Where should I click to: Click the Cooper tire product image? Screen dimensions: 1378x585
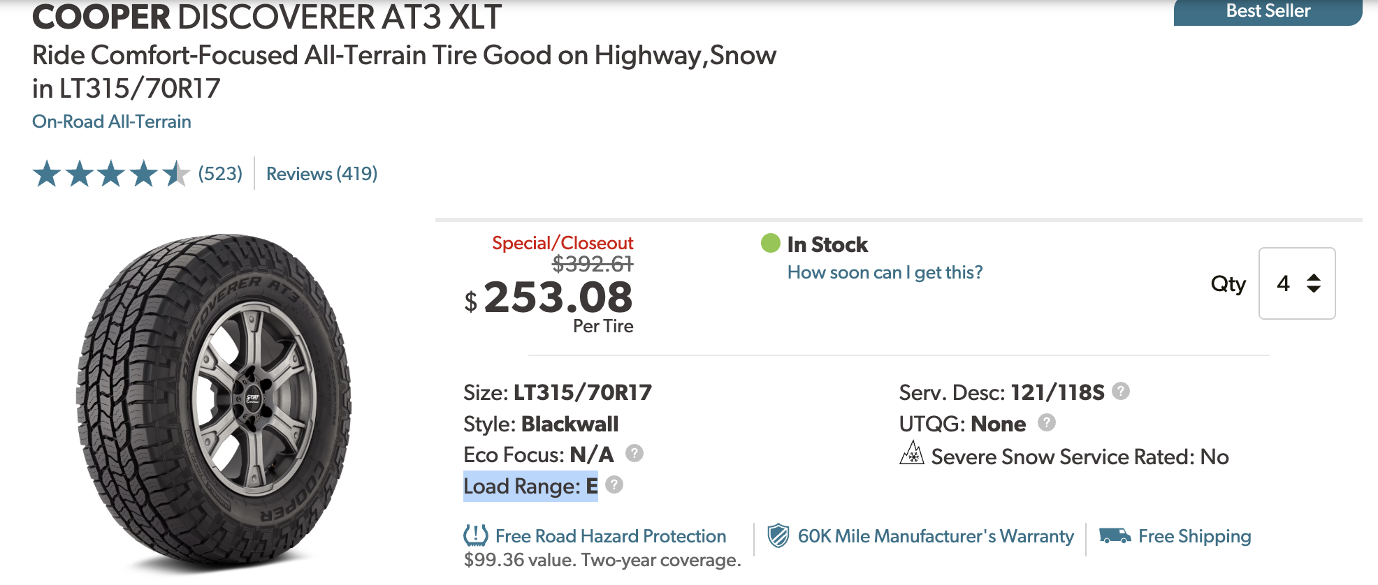click(214, 402)
